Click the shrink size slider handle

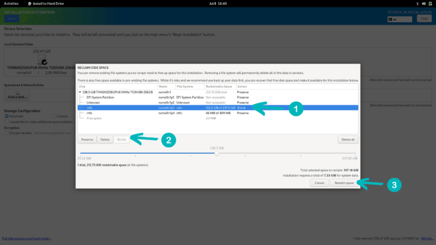pyautogui.click(x=216, y=153)
